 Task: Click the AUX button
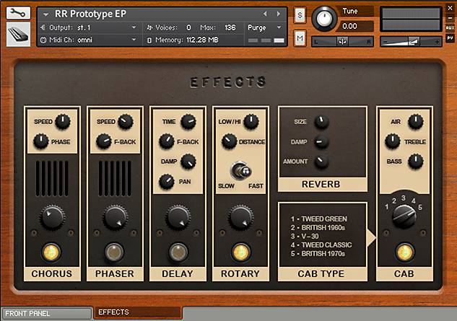450,27
